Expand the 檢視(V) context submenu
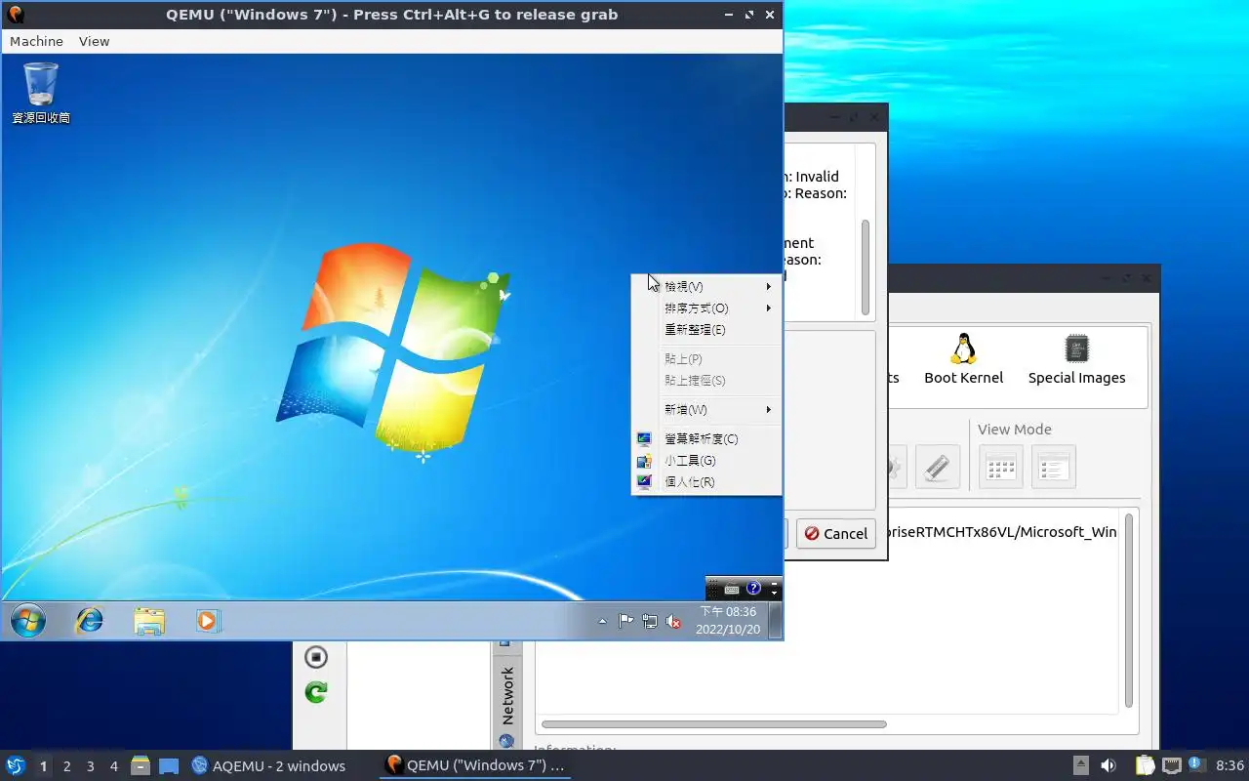1249x781 pixels. click(706, 287)
